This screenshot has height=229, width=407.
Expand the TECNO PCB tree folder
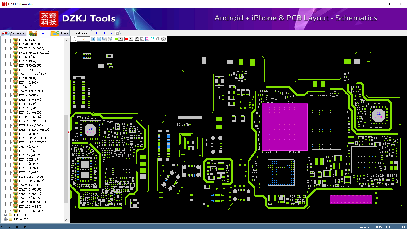click(x=5, y=219)
